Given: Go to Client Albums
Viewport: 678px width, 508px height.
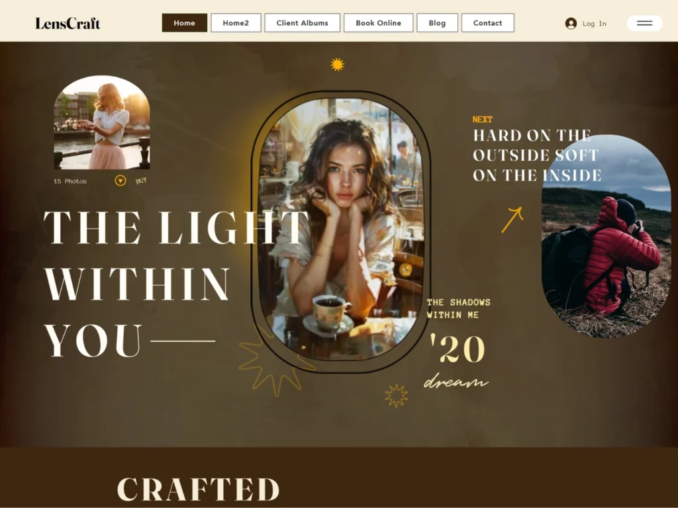Looking at the screenshot, I should coord(302,23).
